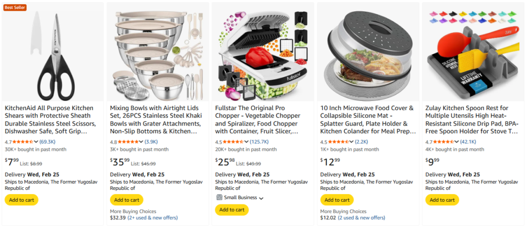Screen dimensions: 527x227
Task: Open Fullstar vegetable chopper product image
Action: tap(263, 51)
